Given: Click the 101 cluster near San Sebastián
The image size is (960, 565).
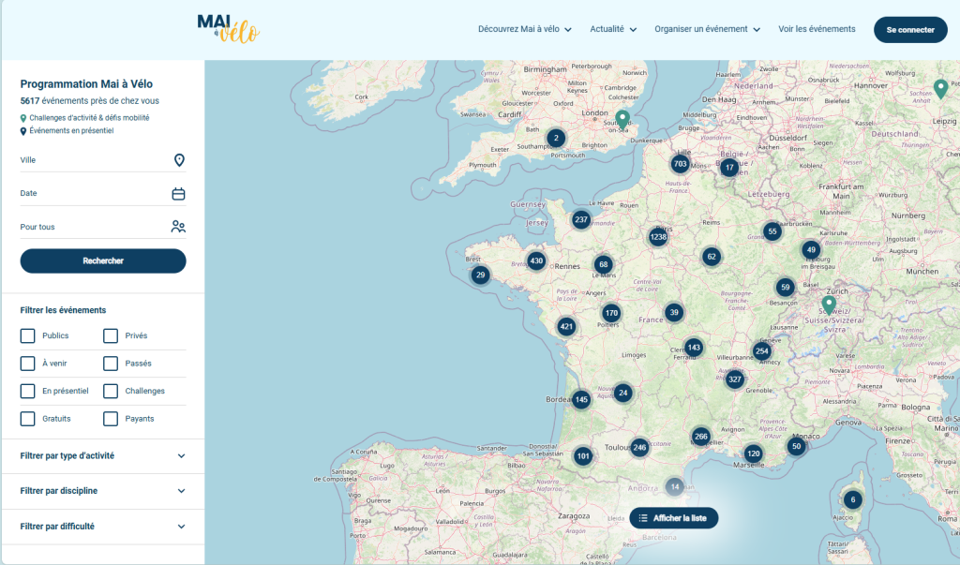Looking at the screenshot, I should pyautogui.click(x=583, y=455).
